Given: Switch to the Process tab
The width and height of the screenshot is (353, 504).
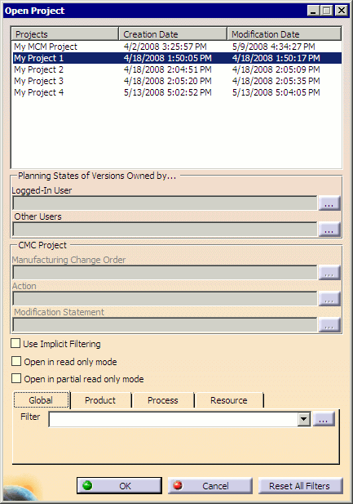Looking at the screenshot, I should click(x=163, y=400).
